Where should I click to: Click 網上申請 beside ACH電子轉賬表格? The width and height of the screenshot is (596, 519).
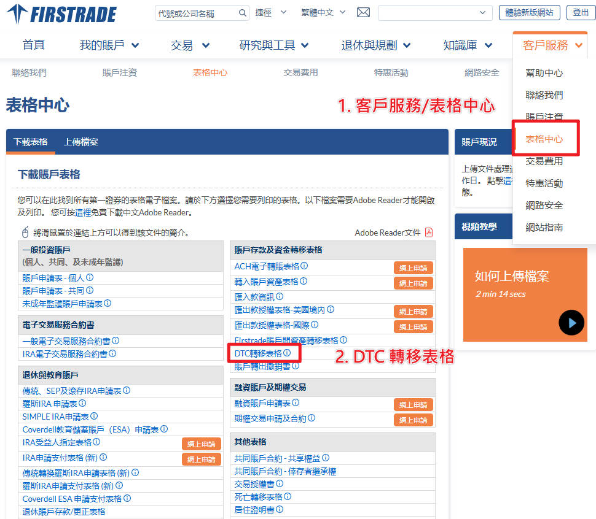point(413,267)
